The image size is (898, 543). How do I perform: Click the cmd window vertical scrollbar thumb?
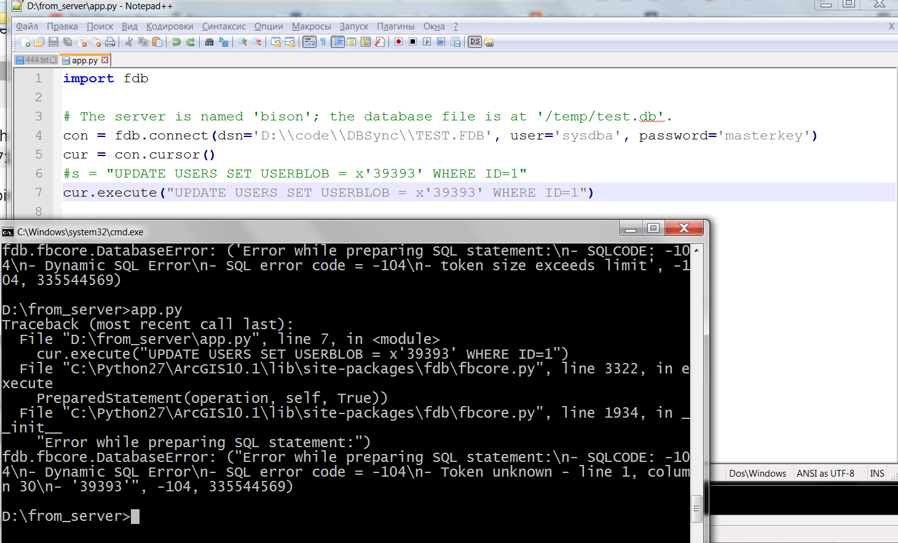coord(696,509)
